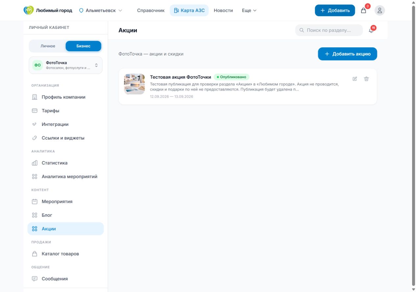Click the date range 12.09.2026 — 13.09.2026
416x292 pixels.
172,97
